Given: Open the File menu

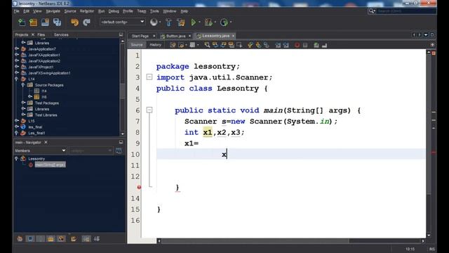Looking at the screenshot, I should [x=17, y=11].
